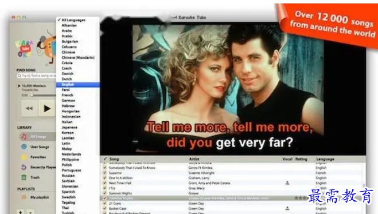Open All Songs in the library
The width and height of the screenshot is (378, 214).
click(x=37, y=137)
